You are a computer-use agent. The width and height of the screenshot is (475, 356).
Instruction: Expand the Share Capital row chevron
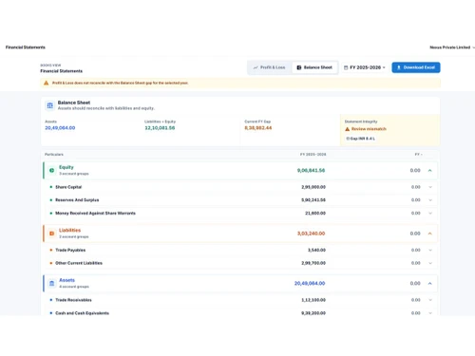pos(430,187)
